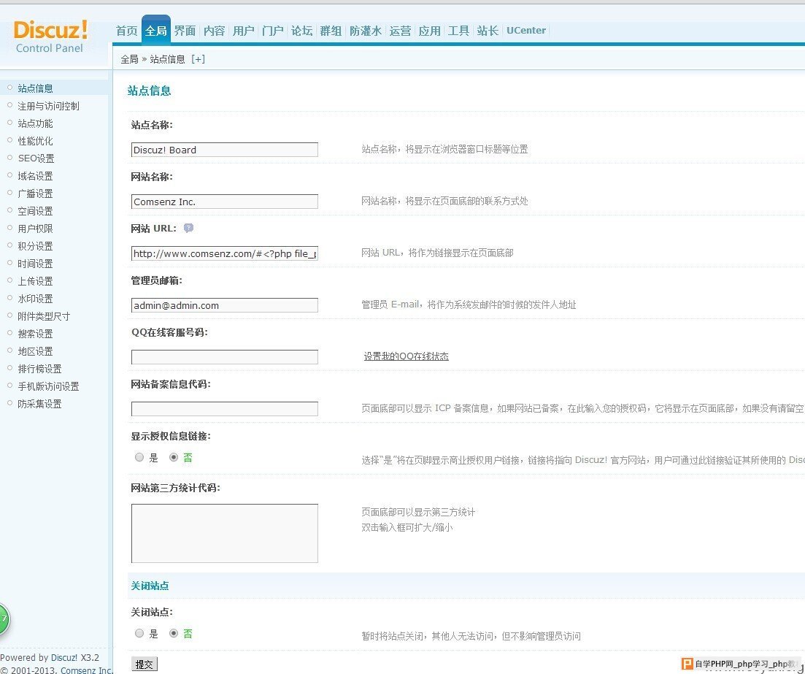The image size is (805, 674).
Task: Open 上传设置 in the sidebar
Action: (35, 281)
